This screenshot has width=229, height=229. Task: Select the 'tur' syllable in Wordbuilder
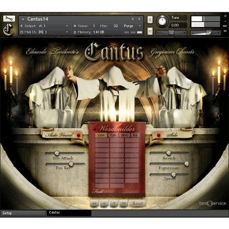[x=135, y=135]
